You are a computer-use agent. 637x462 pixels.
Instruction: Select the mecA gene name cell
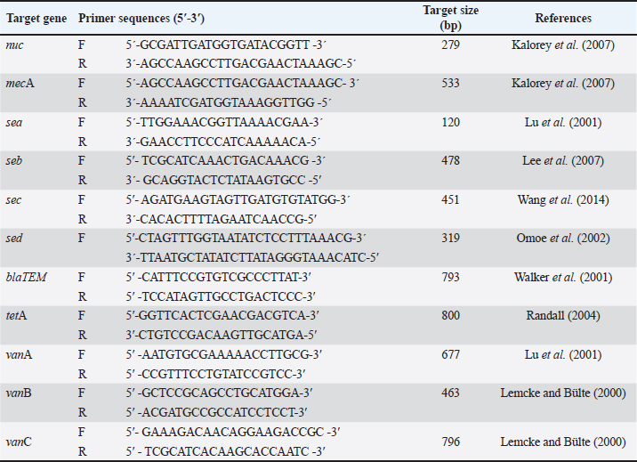point(20,83)
